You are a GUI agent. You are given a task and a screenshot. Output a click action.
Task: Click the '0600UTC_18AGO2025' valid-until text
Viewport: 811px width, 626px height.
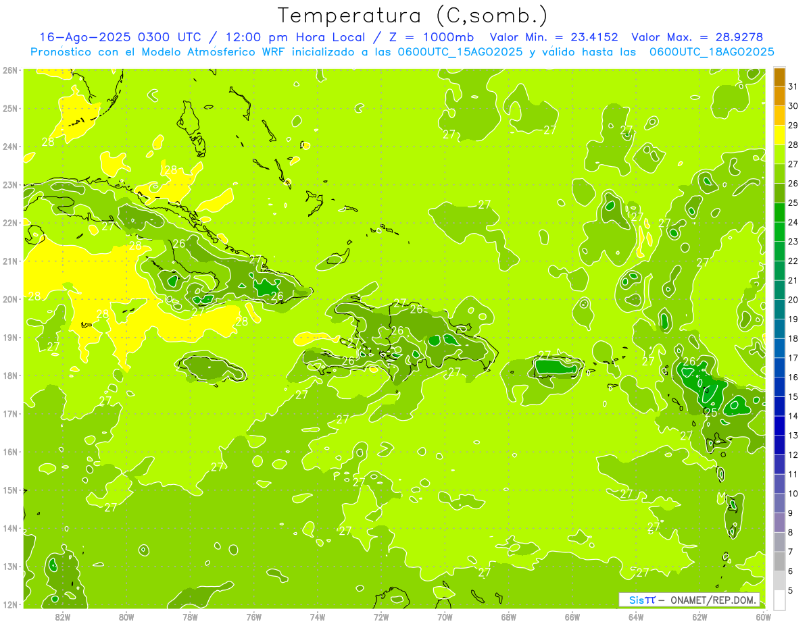(x=712, y=52)
